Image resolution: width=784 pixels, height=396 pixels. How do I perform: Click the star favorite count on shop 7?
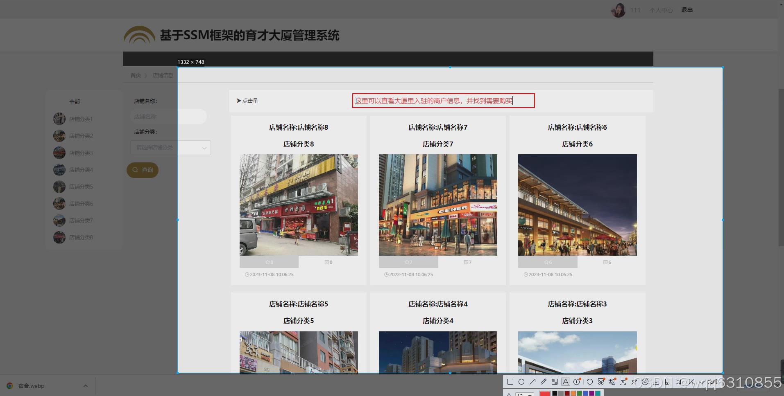click(x=408, y=262)
